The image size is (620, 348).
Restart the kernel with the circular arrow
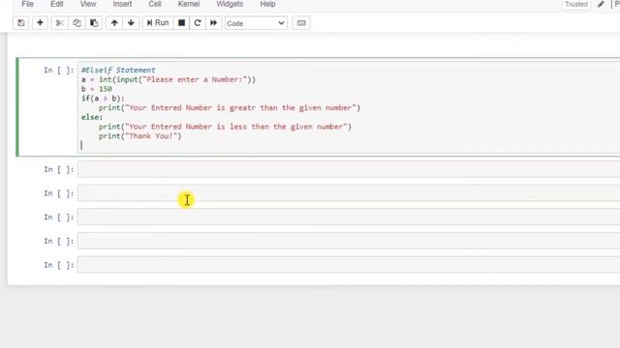click(198, 23)
